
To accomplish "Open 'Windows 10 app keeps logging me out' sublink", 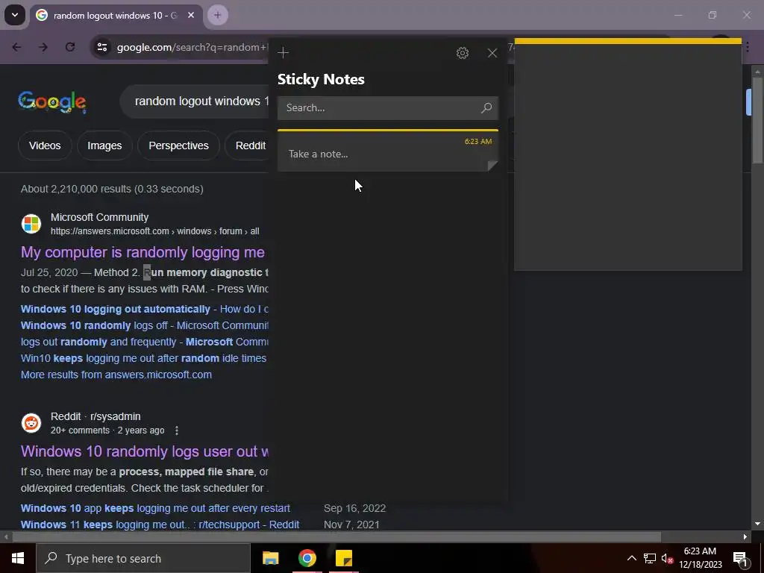I will coord(155,508).
